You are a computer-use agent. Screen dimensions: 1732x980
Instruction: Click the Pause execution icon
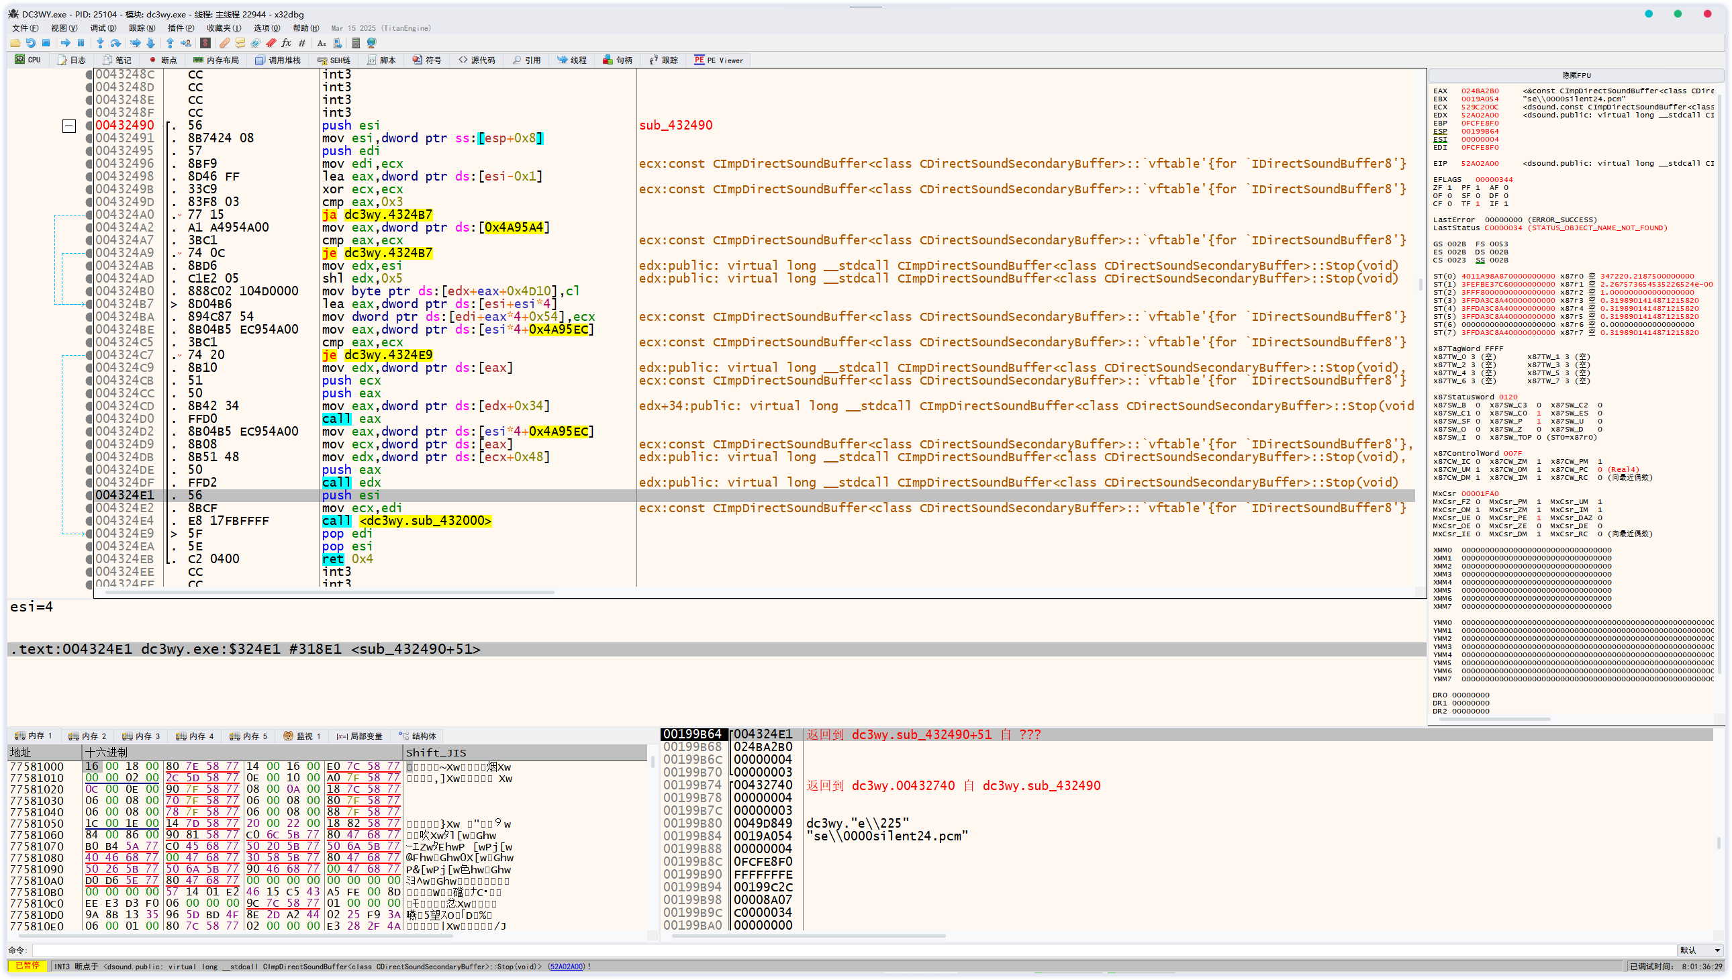[81, 43]
